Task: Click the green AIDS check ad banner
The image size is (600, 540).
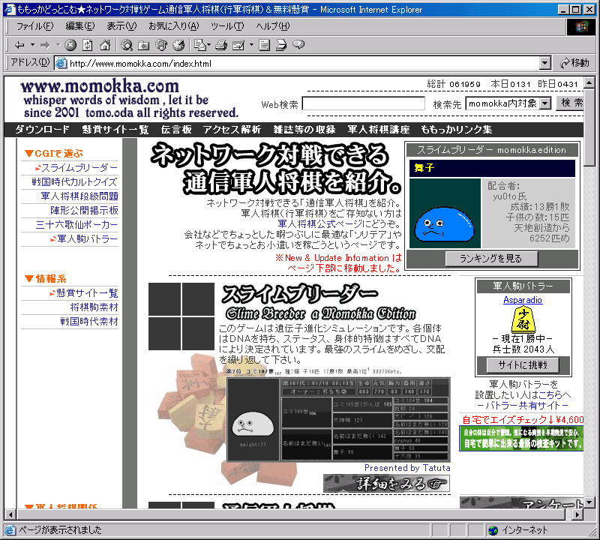Action: (521, 438)
